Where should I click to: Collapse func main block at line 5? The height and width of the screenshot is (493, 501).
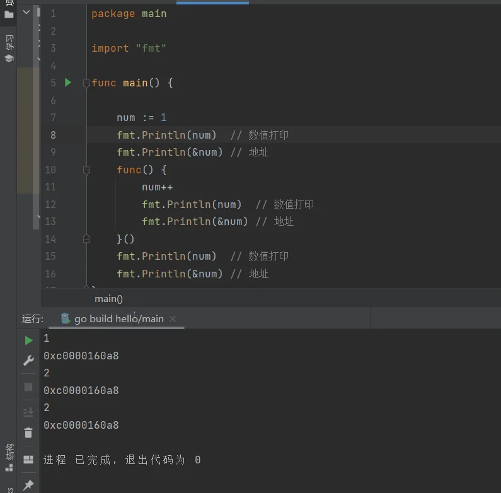[86, 83]
